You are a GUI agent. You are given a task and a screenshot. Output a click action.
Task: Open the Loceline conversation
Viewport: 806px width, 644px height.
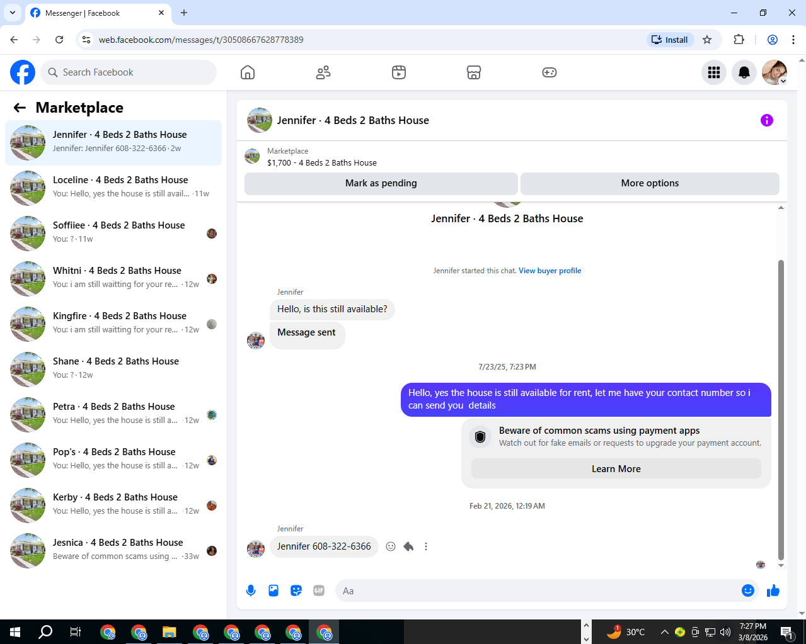(x=113, y=188)
